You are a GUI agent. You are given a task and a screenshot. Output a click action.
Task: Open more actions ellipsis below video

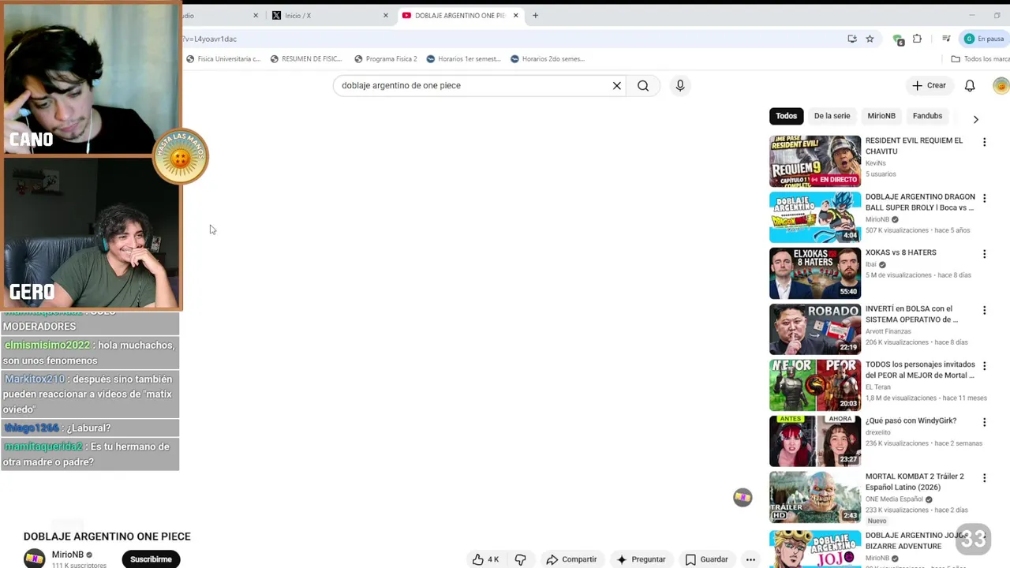point(750,559)
